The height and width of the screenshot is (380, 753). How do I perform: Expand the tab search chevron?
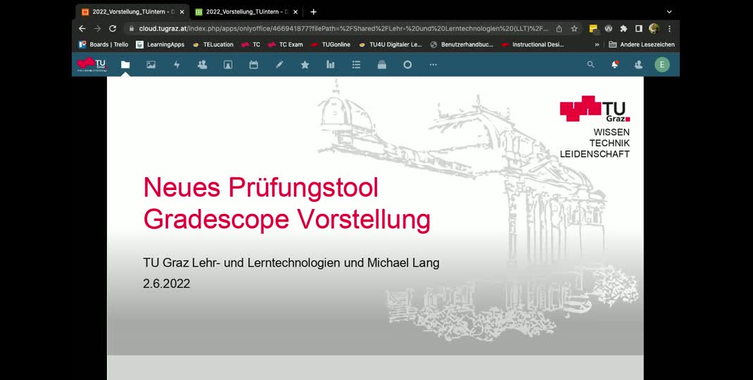[x=669, y=11]
